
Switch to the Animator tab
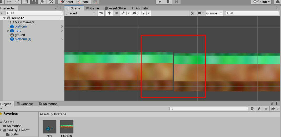140,8
